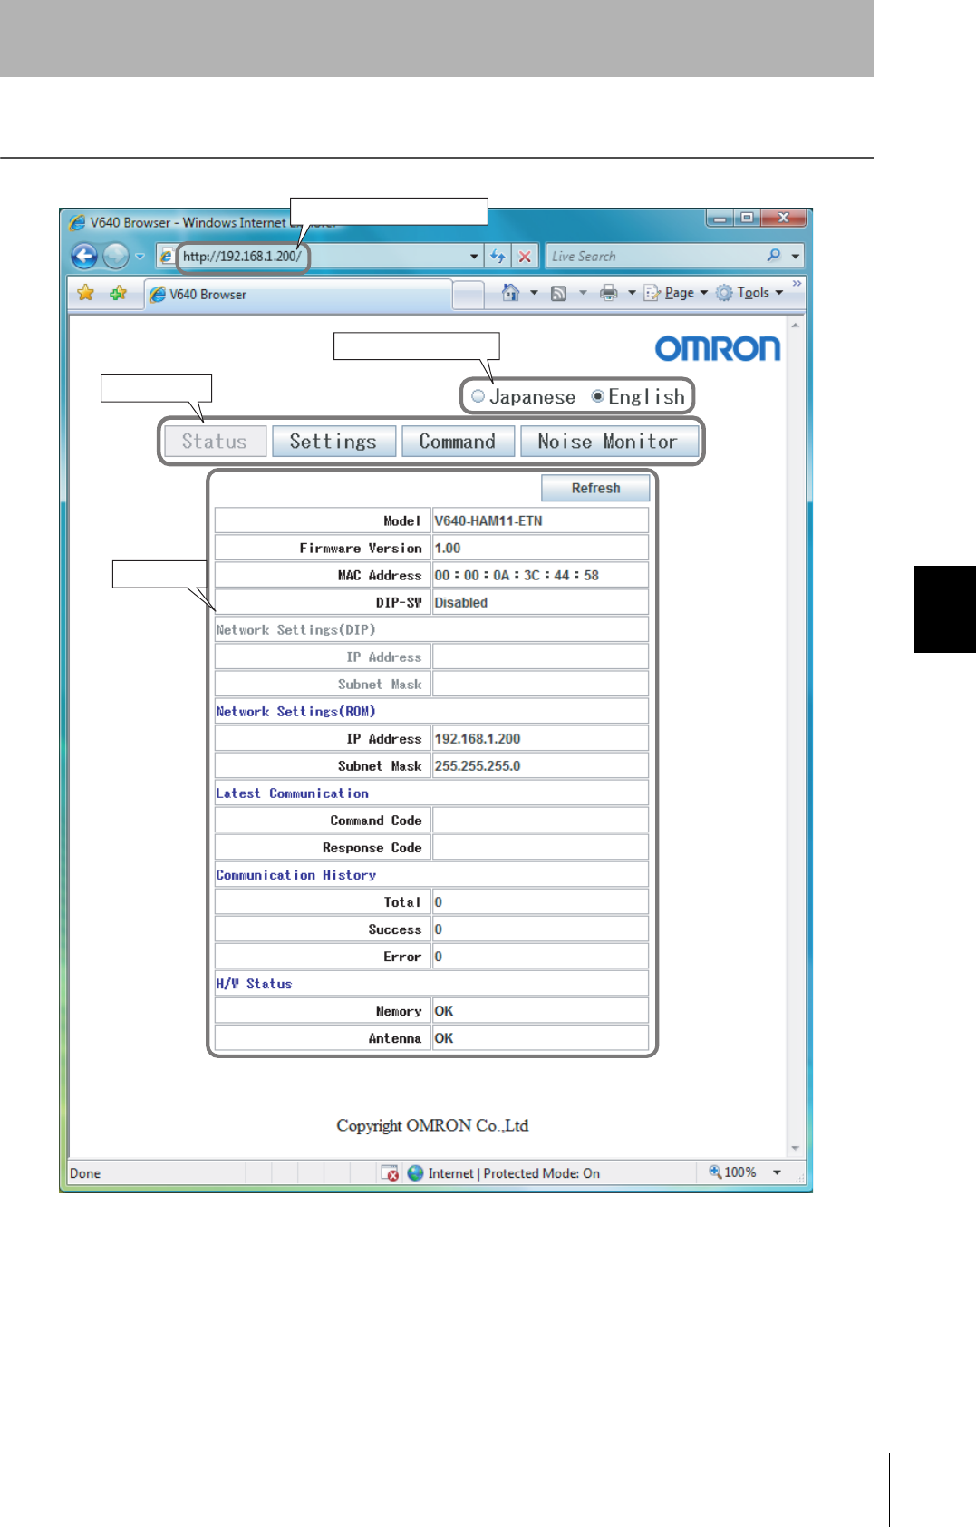Click the Refresh page arrows icon
This screenshot has width=976, height=1527.
(x=498, y=257)
